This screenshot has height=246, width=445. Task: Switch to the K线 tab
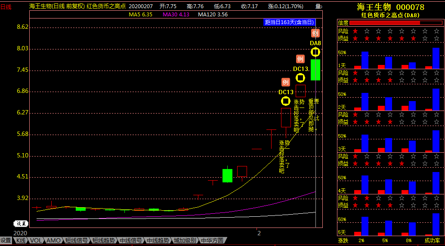click(21, 240)
